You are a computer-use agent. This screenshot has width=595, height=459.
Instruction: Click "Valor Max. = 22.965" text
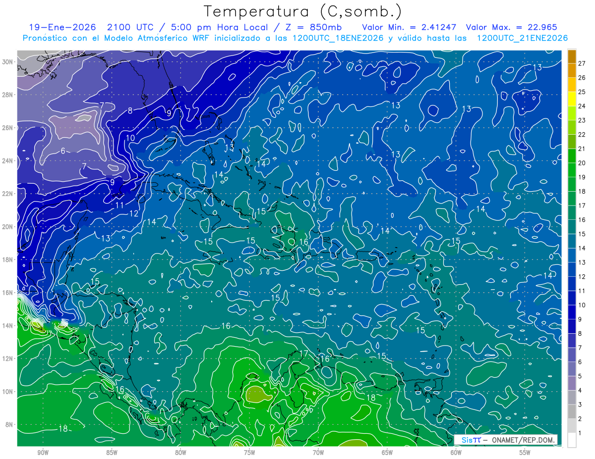[x=512, y=27]
